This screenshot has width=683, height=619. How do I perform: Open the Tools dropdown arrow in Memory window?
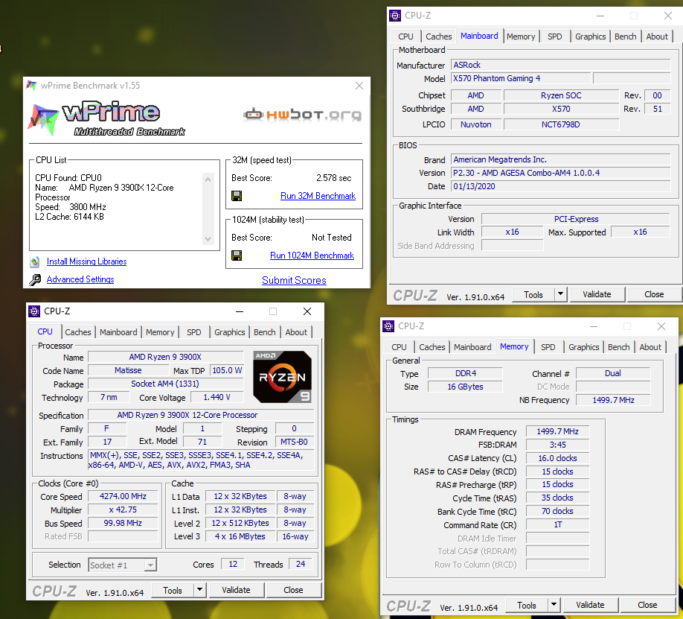[x=554, y=605]
